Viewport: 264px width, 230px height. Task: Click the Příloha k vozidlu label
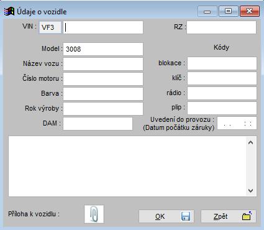pyautogui.click(x=34, y=214)
